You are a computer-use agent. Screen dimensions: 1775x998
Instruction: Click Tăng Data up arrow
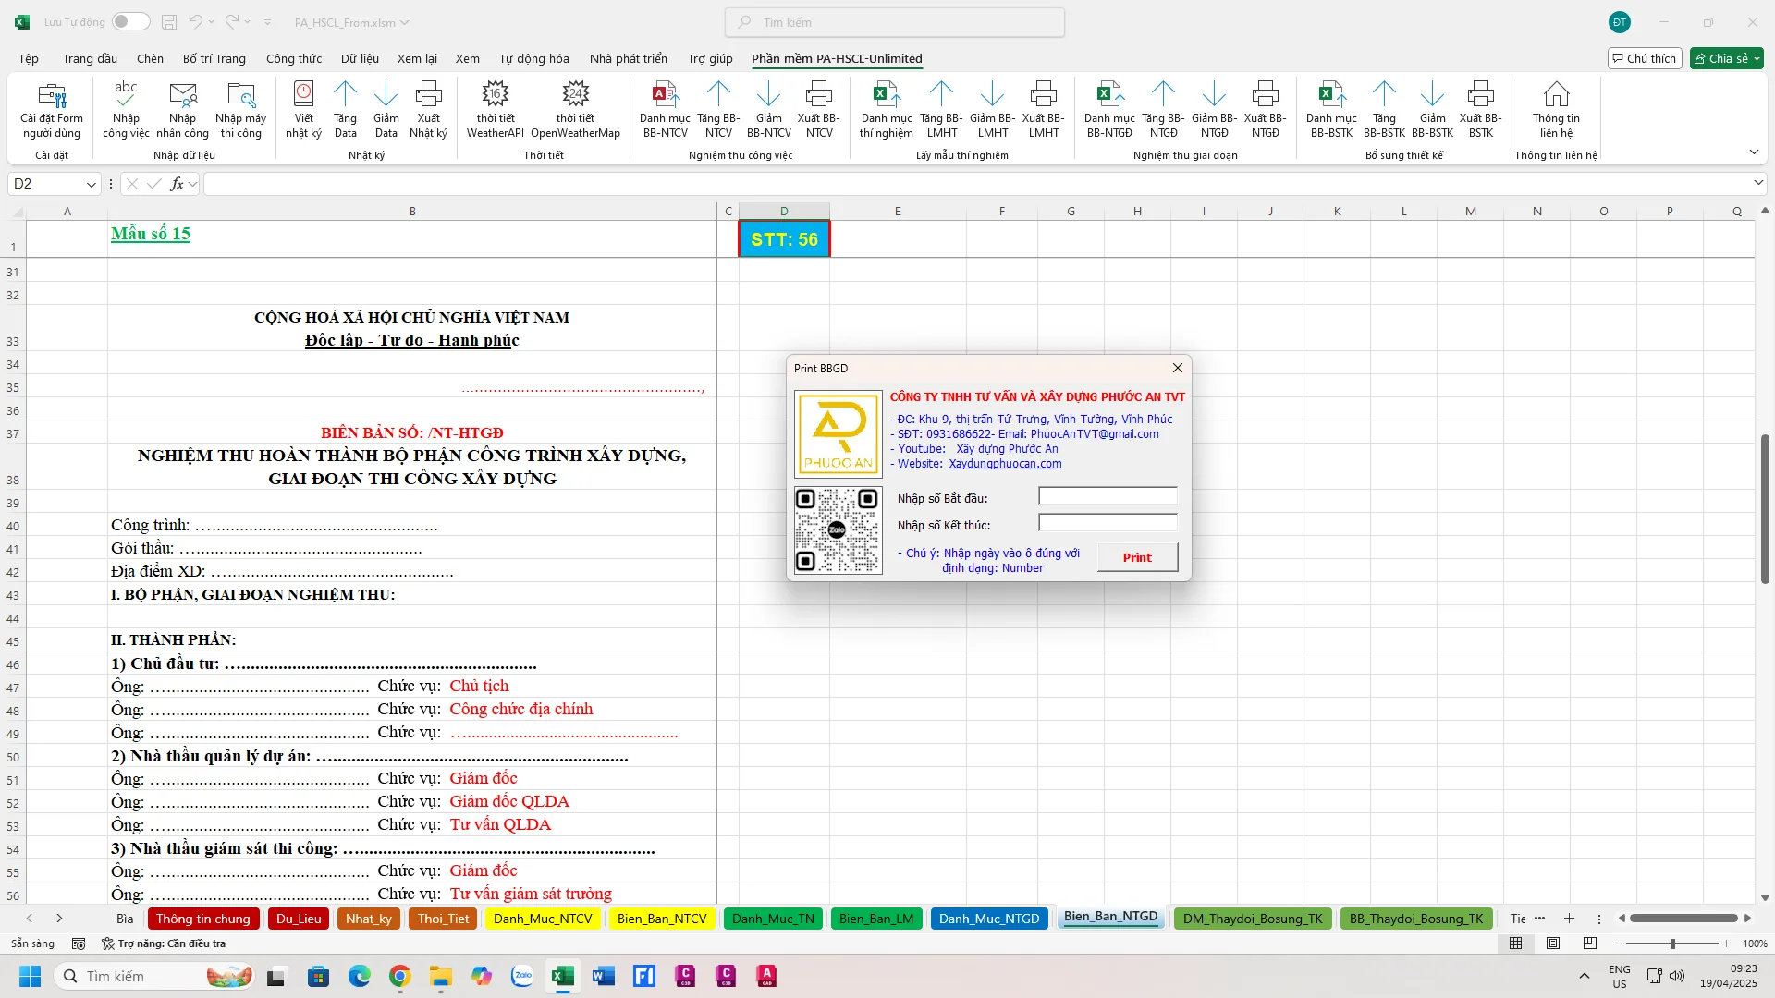[x=345, y=110]
